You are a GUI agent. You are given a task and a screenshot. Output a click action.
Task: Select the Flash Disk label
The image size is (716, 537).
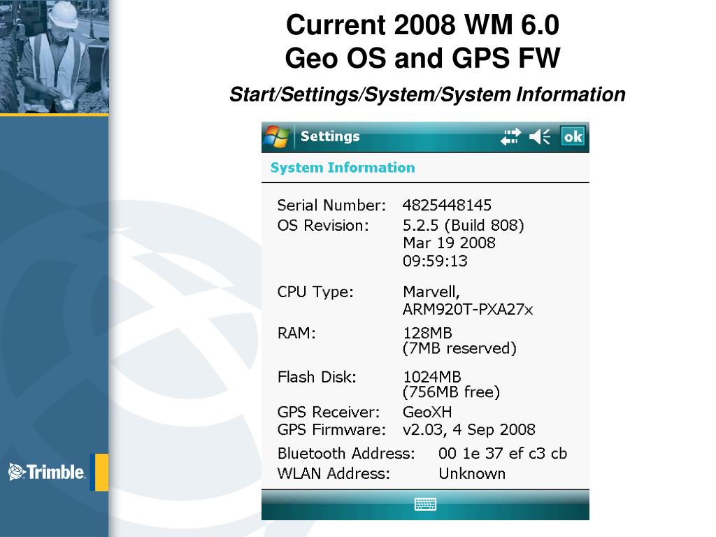click(317, 377)
